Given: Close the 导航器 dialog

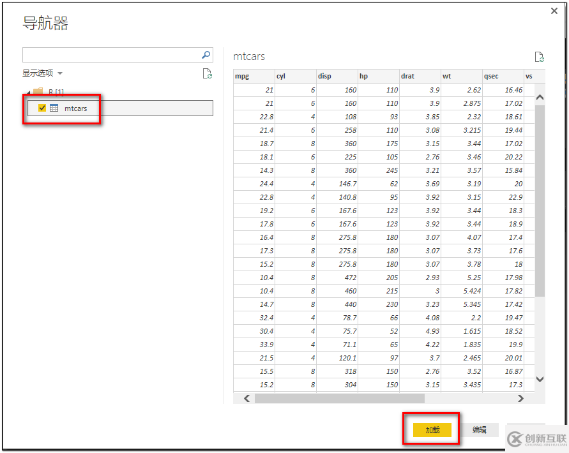Looking at the screenshot, I should (x=554, y=11).
